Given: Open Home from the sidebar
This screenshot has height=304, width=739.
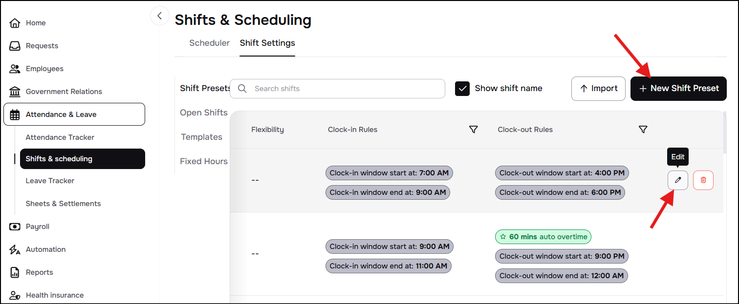Looking at the screenshot, I should click(35, 23).
